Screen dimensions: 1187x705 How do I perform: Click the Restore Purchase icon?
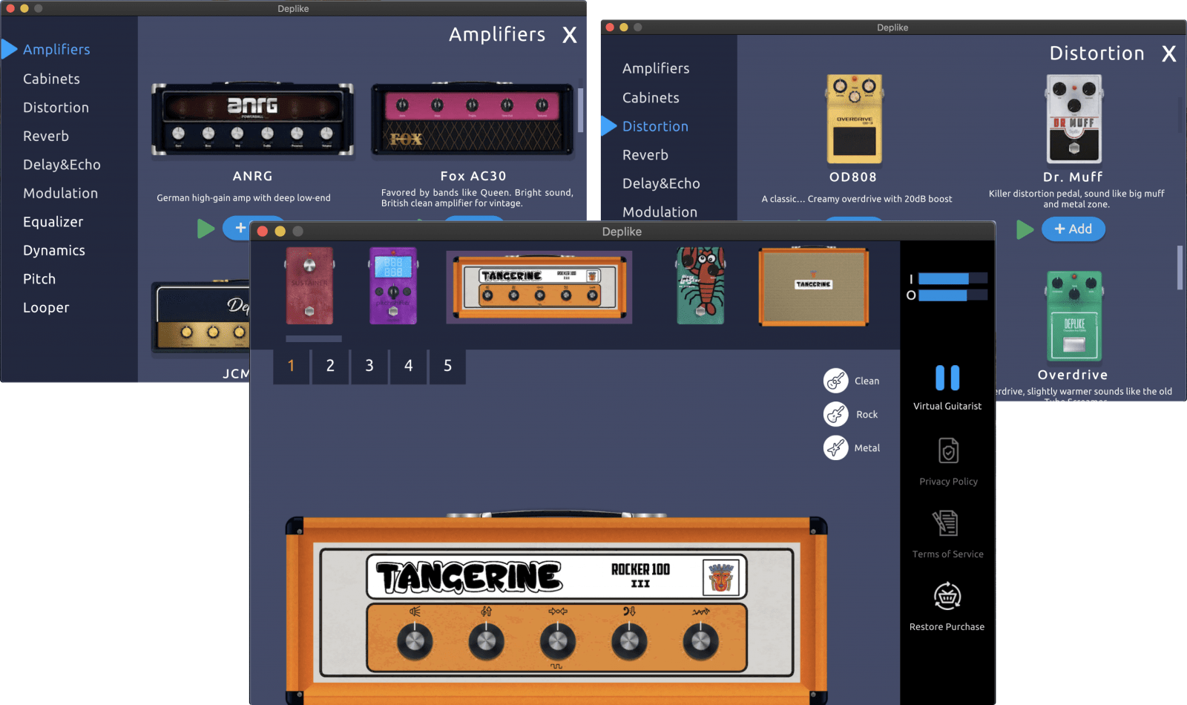pos(947,596)
